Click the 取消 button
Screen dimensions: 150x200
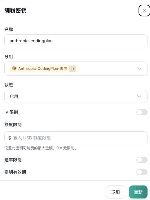116,192
